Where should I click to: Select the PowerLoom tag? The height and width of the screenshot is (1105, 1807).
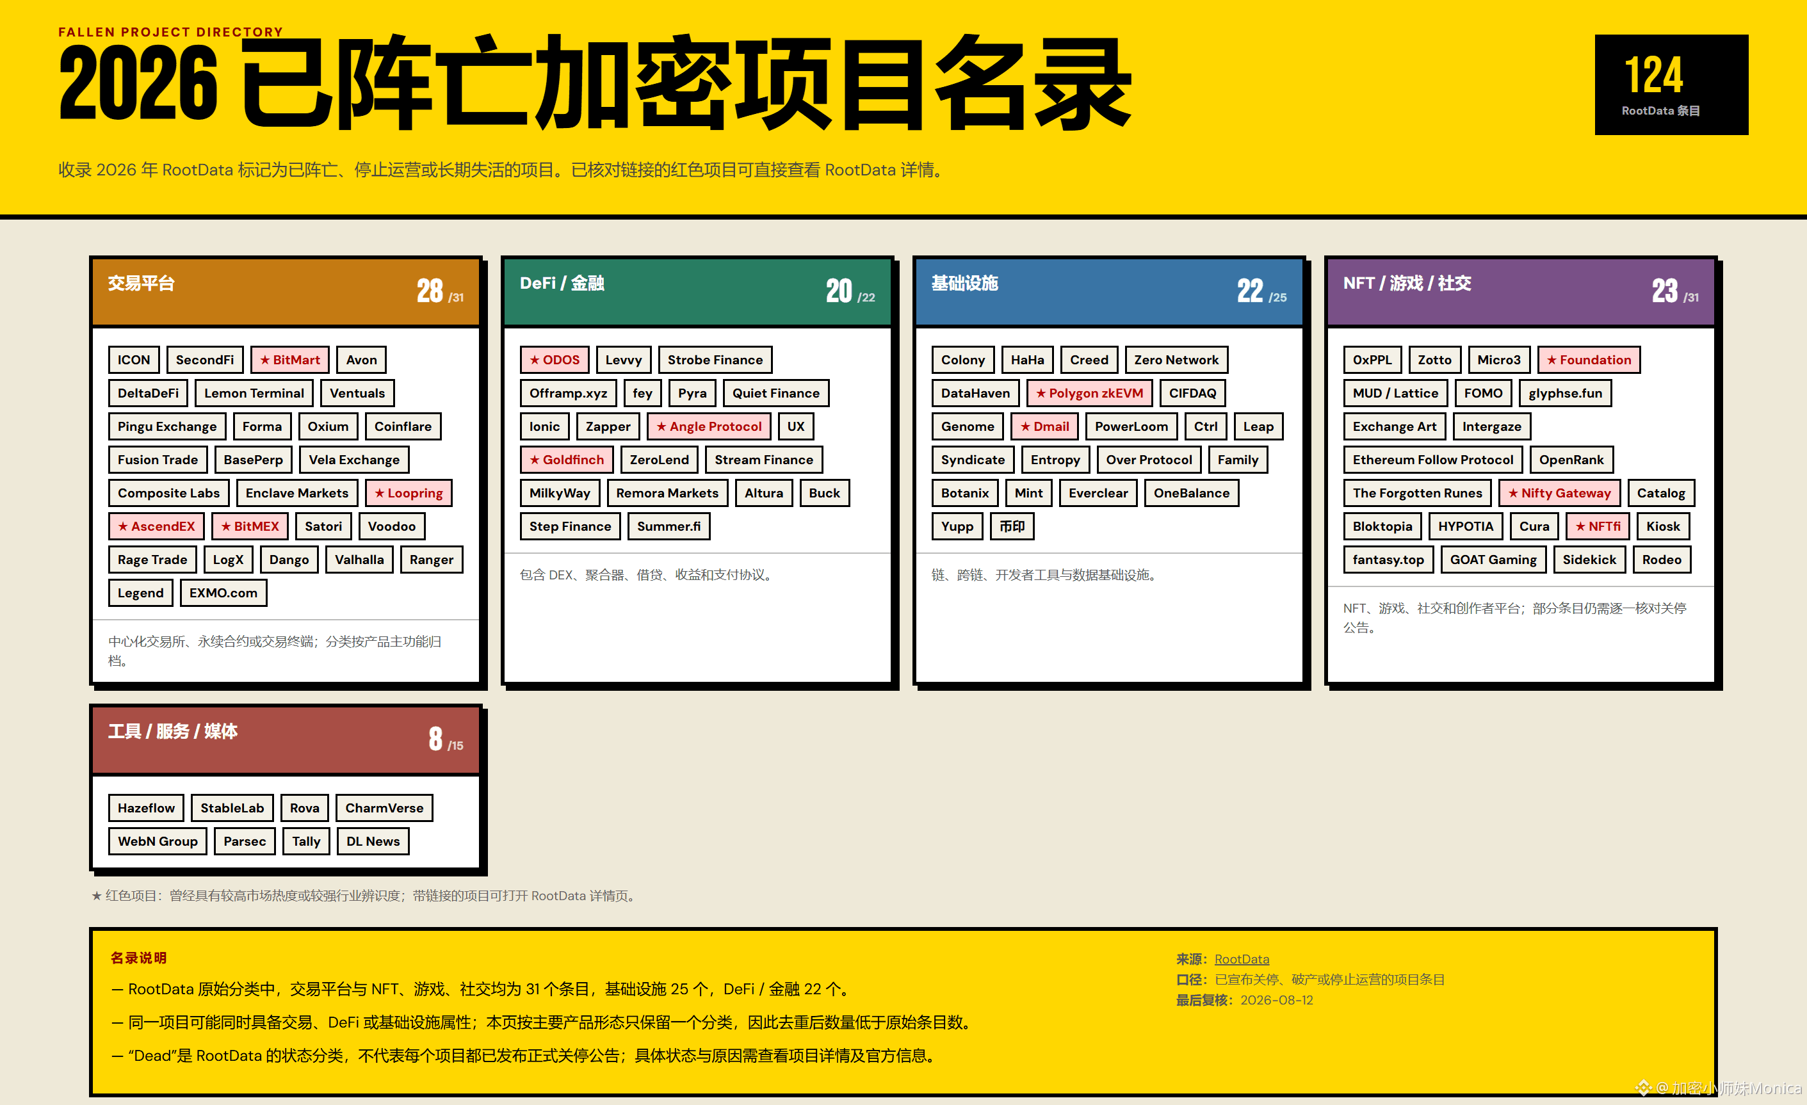1131,427
